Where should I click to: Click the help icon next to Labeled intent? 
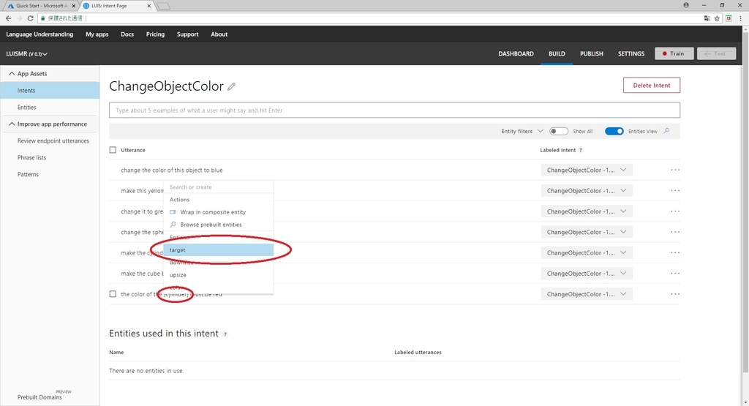[580, 150]
